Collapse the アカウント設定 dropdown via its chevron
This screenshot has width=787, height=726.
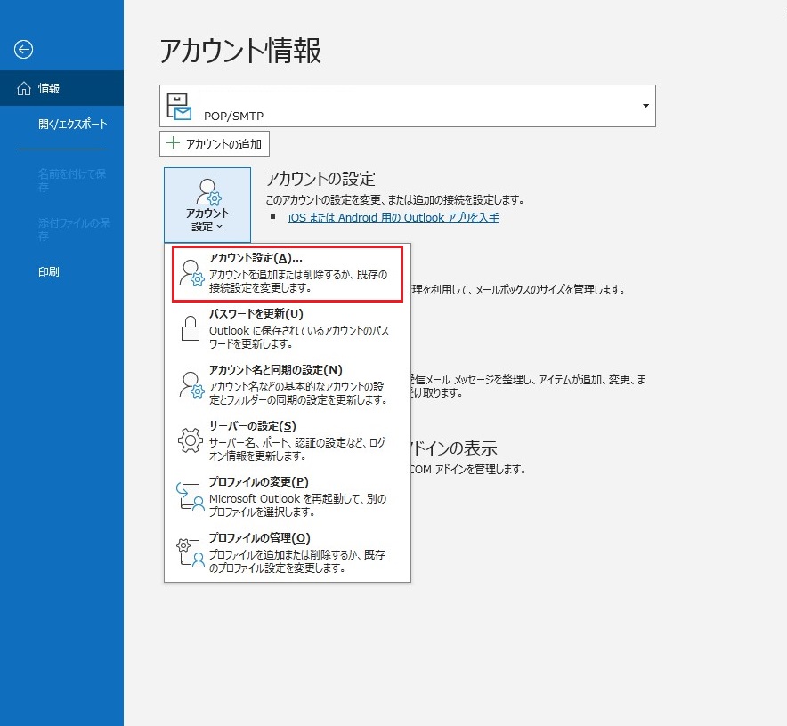[219, 228]
